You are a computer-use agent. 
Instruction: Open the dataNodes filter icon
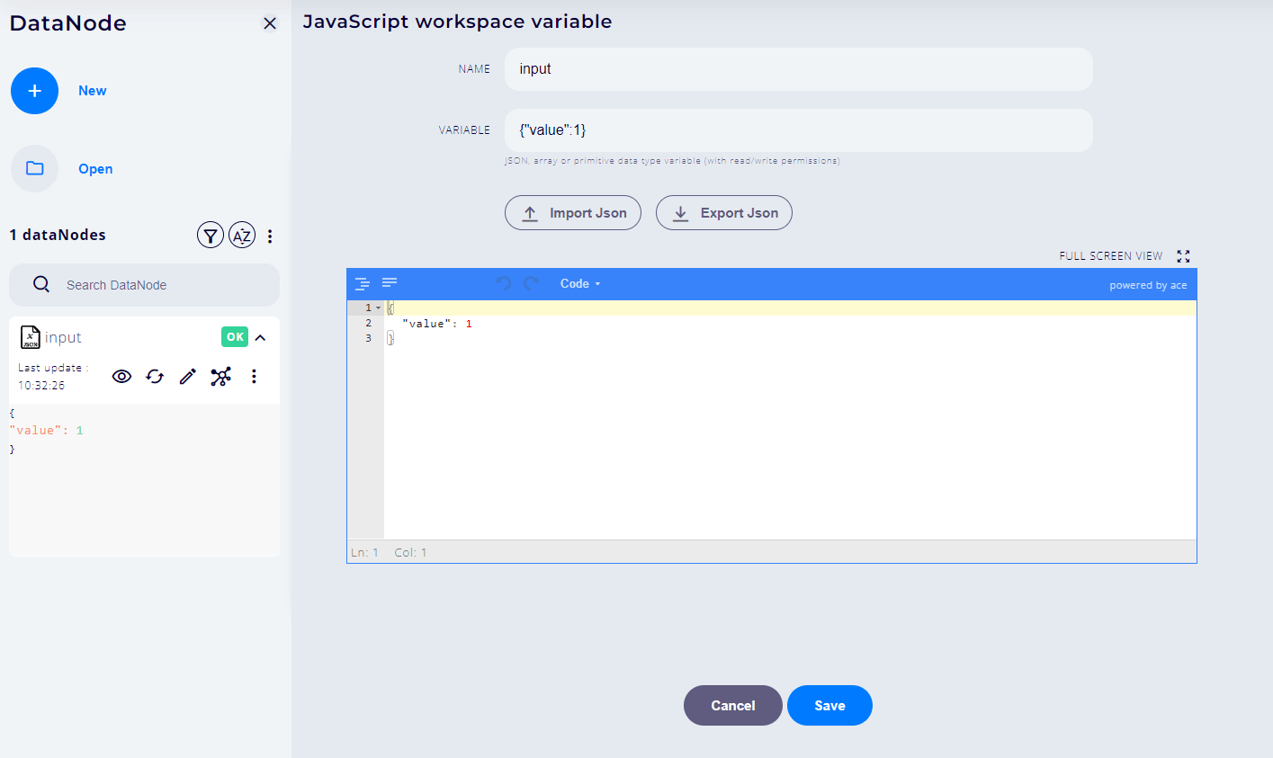pos(210,236)
